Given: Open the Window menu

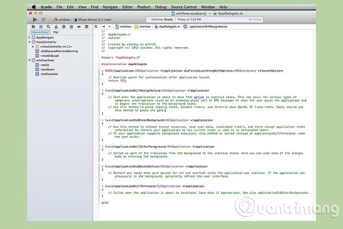Looking at the screenshot, I should (208, 7).
